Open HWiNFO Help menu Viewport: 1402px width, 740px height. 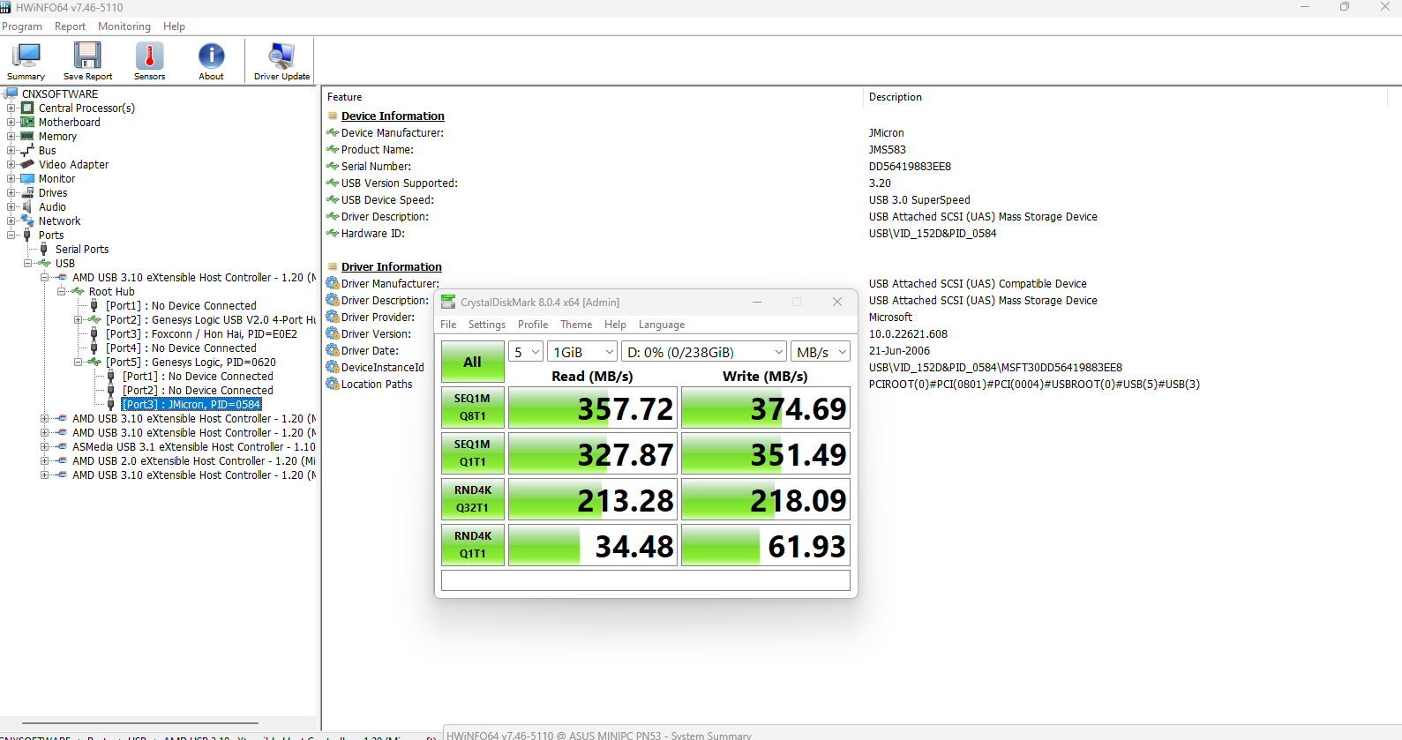coord(174,26)
